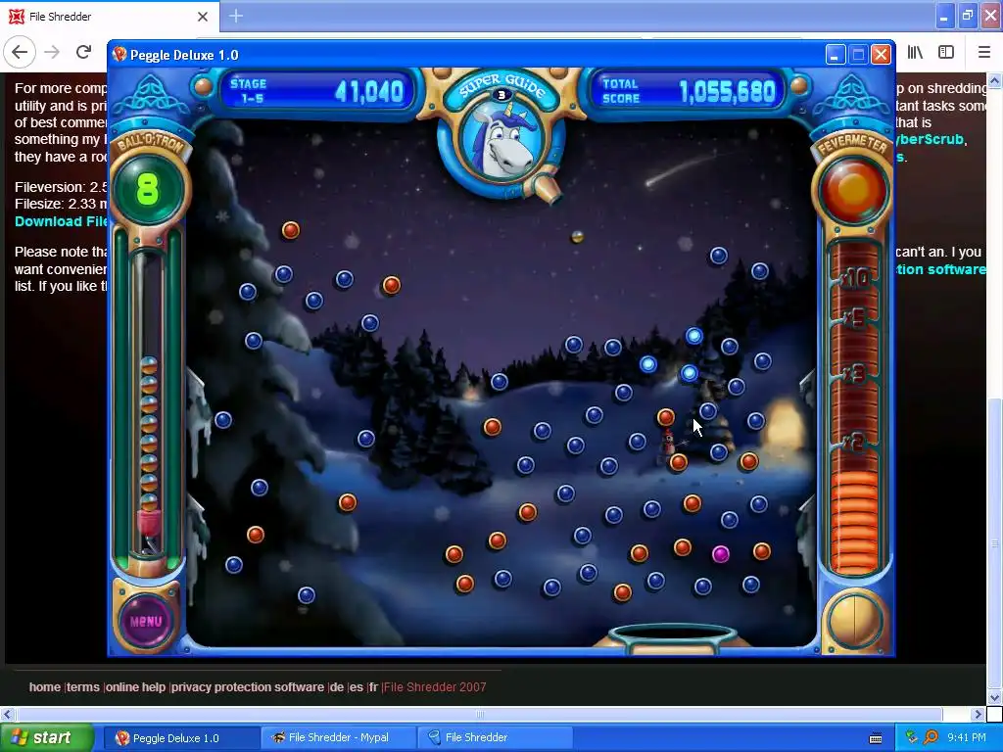Click the Ball-O-Tron counter showing 8
1003x752 pixels.
coord(147,189)
